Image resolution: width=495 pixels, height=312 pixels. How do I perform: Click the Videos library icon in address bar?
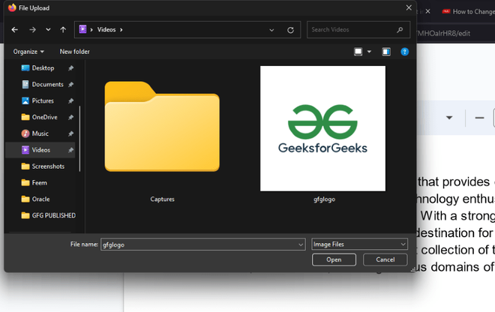pos(82,29)
